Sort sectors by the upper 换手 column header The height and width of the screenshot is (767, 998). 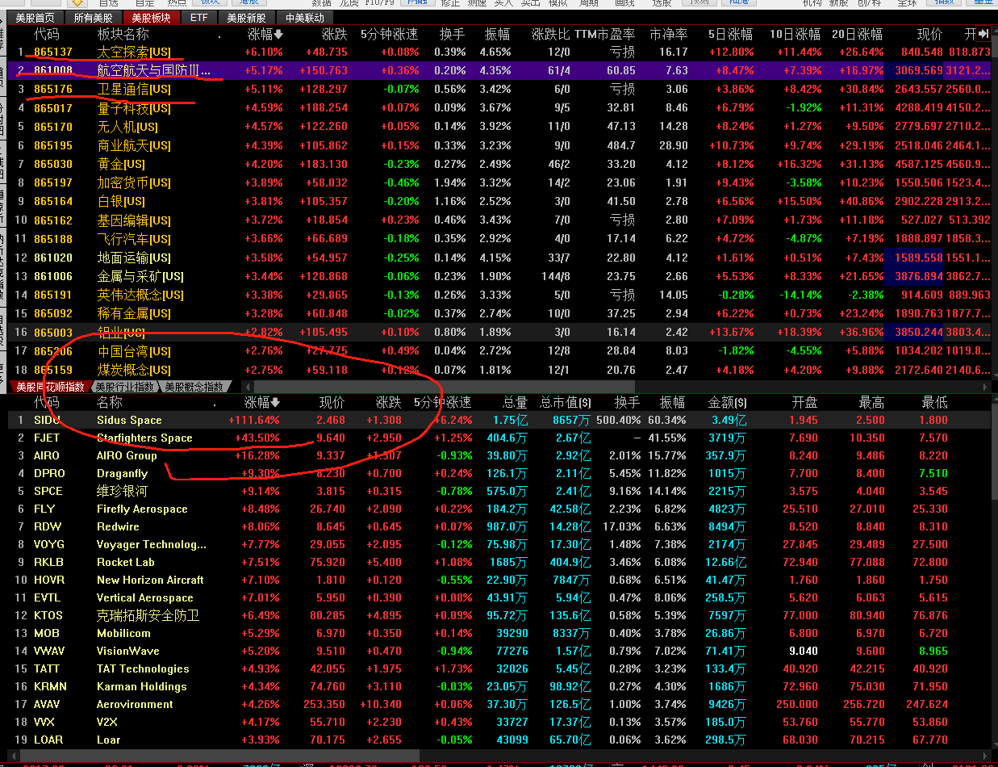point(452,35)
